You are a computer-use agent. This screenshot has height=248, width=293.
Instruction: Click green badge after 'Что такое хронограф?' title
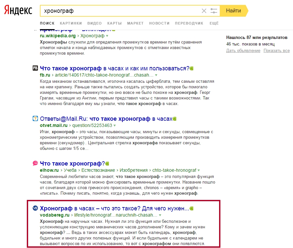(107, 164)
